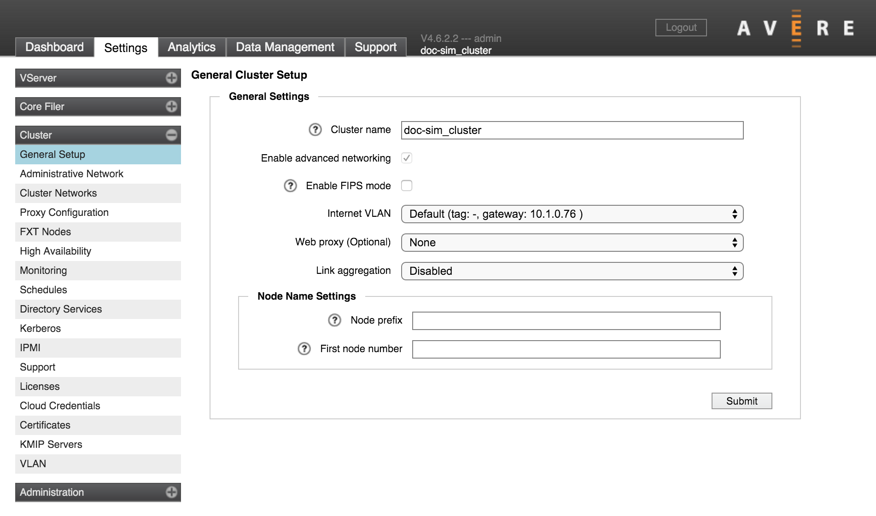Go to Kerberos settings
The height and width of the screenshot is (516, 876).
pos(98,329)
